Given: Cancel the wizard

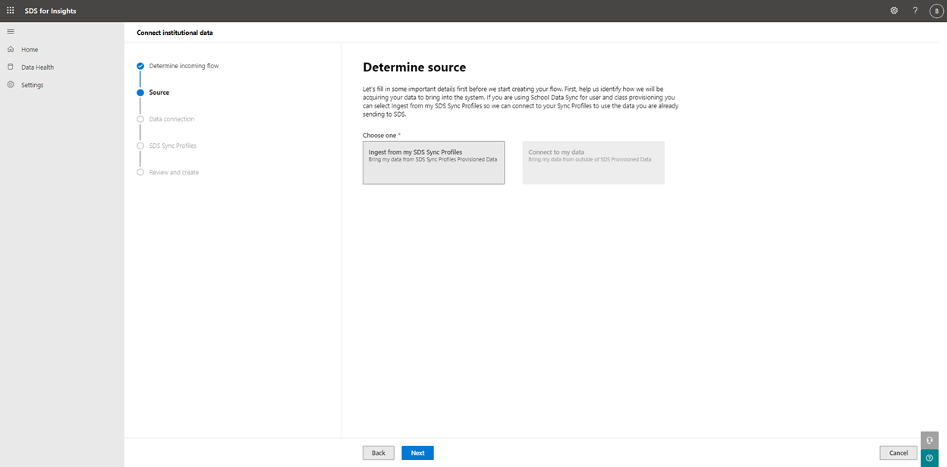Looking at the screenshot, I should tap(898, 453).
